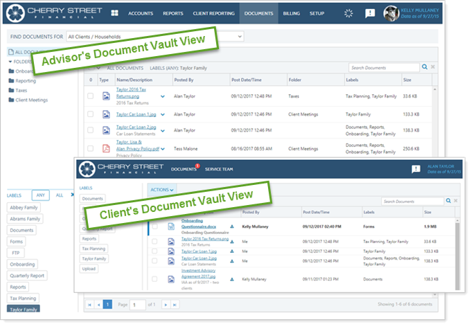
Task: Click the search magnifier in advisor document list
Action: click(425, 67)
